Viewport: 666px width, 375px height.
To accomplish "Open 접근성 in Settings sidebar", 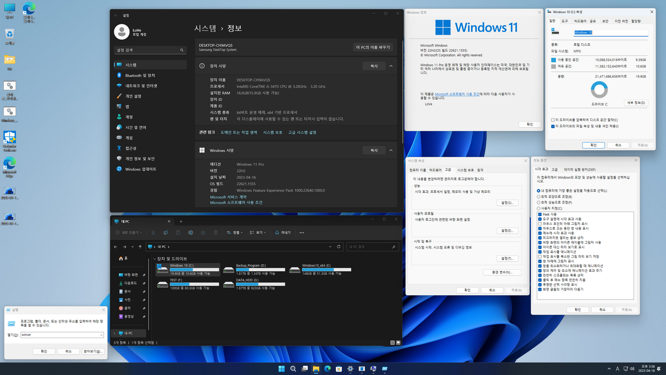I will 150,148.
